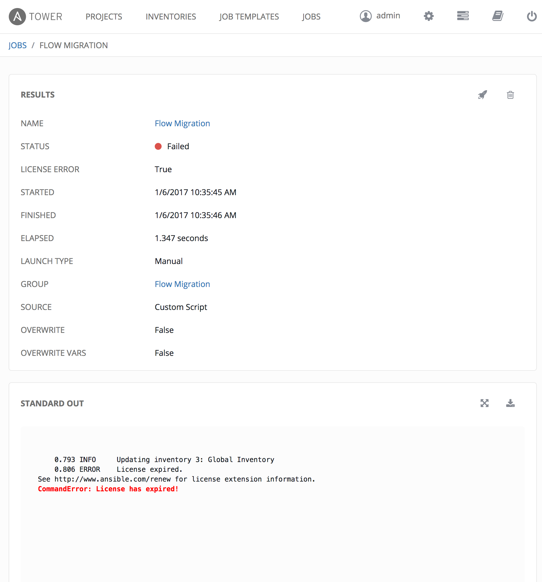Screen dimensions: 542x582
Task: Click the red Failed status indicator
Action: [x=158, y=146]
